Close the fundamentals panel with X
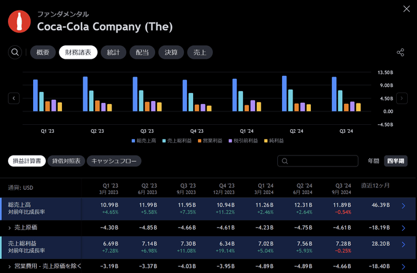Viewport: 417px width, 273px height. [x=407, y=9]
